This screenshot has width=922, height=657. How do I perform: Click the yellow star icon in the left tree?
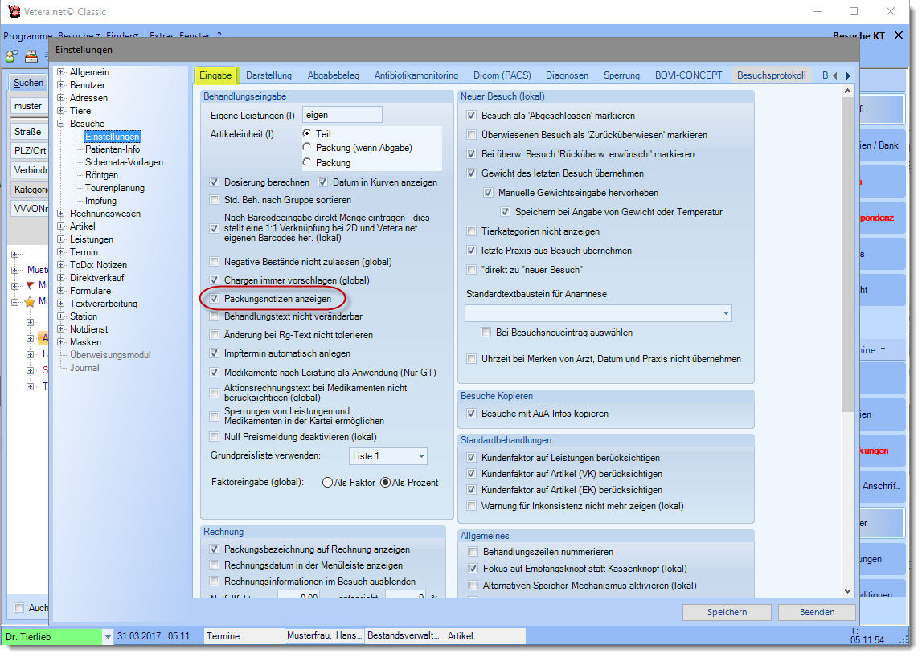pyautogui.click(x=30, y=302)
